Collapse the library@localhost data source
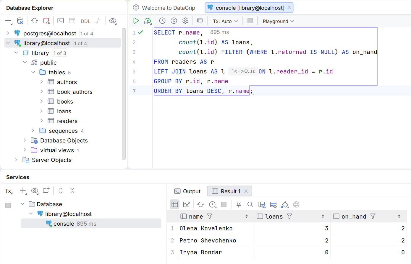The width and height of the screenshot is (411, 264). (8, 43)
